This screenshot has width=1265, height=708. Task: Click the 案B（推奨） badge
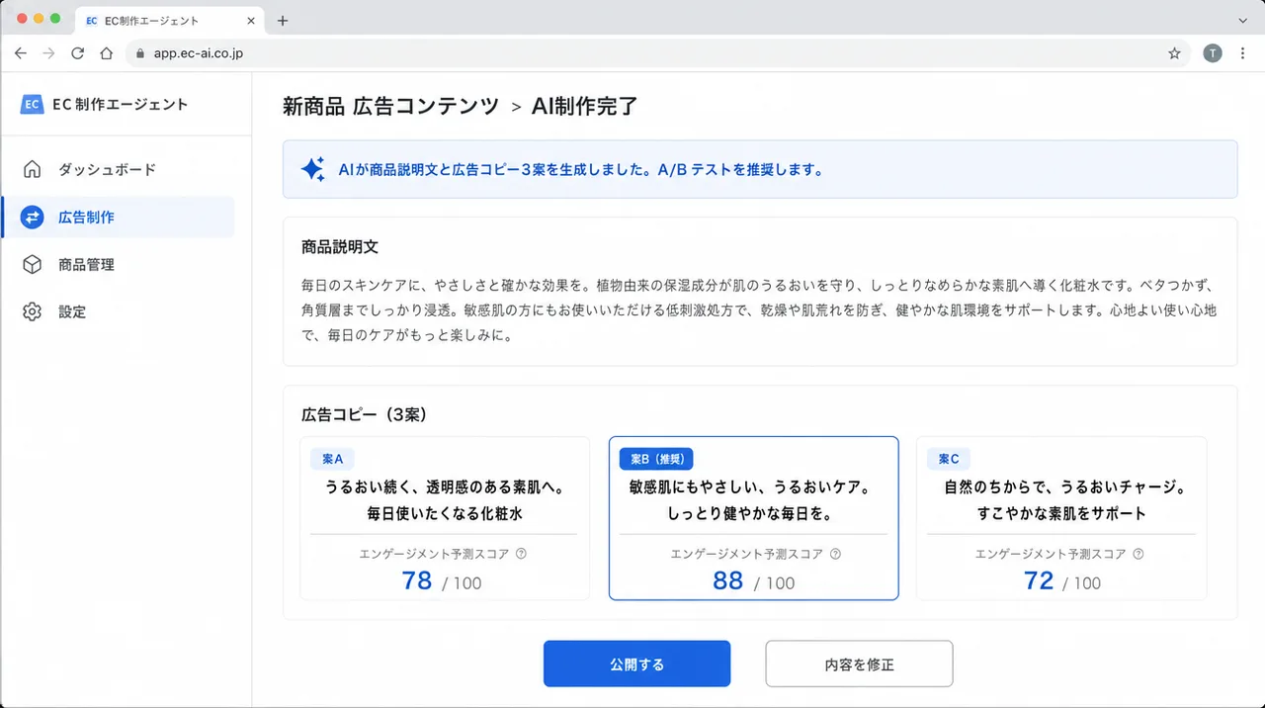pos(656,459)
